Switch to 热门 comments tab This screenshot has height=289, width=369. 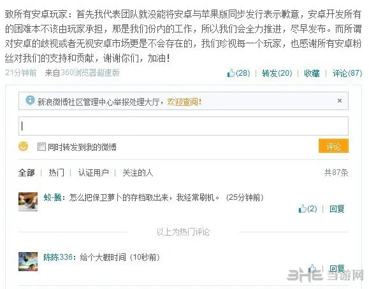tap(56, 173)
